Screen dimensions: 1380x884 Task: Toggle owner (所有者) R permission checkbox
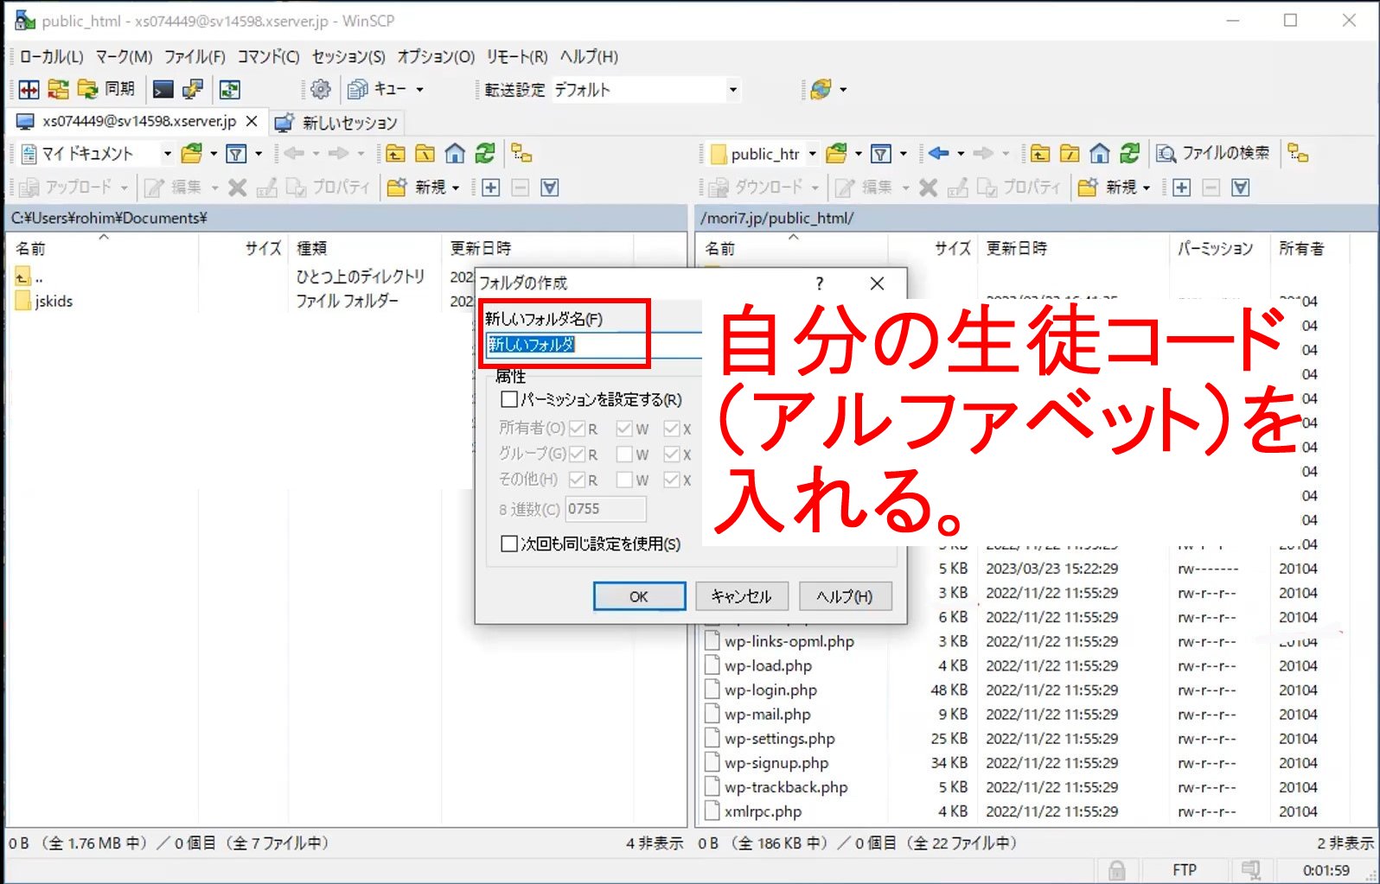577,429
